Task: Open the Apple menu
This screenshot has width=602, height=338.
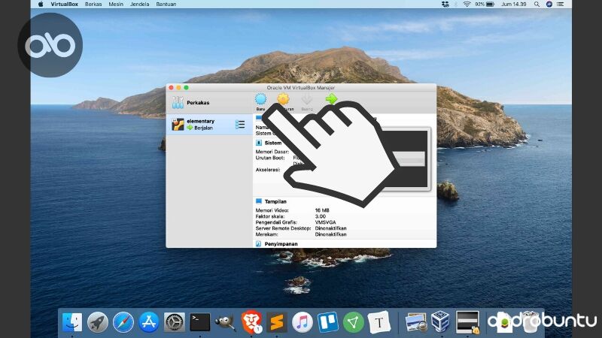Action: click(41, 5)
